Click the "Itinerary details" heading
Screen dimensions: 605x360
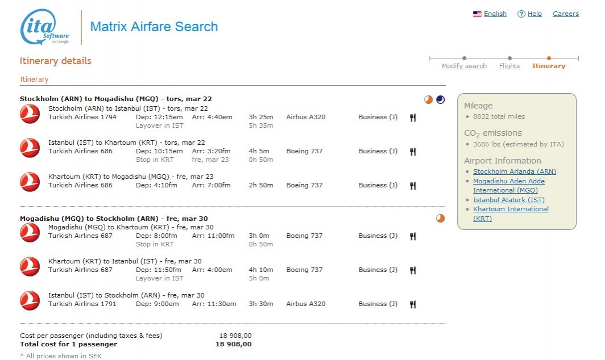(x=56, y=61)
